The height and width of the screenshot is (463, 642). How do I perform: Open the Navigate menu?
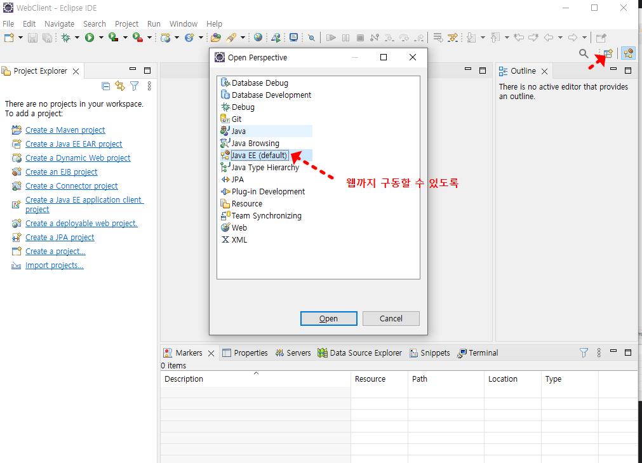coord(59,23)
